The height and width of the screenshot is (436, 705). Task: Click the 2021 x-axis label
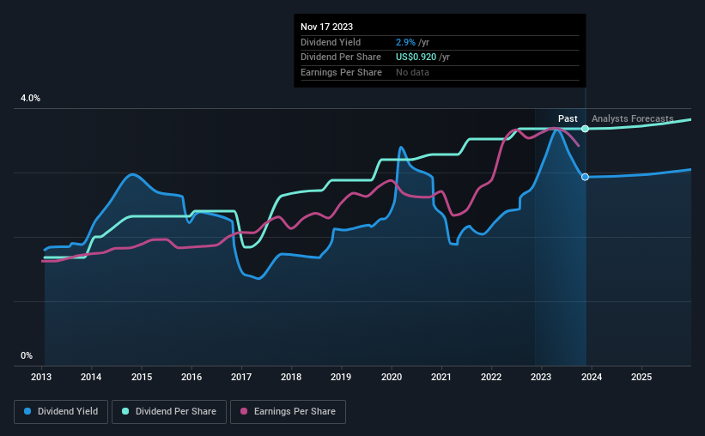(441, 377)
